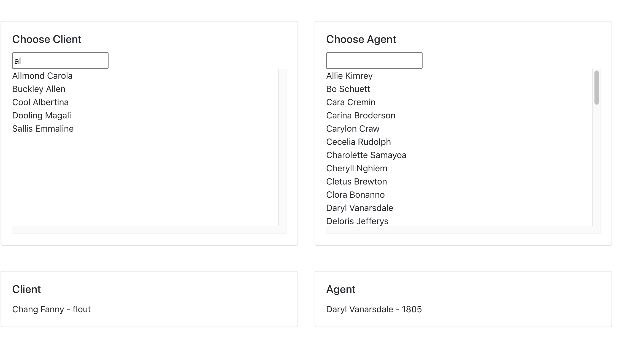Click the Choose Client search field
Image resolution: width=622 pixels, height=342 pixels.
pos(60,61)
